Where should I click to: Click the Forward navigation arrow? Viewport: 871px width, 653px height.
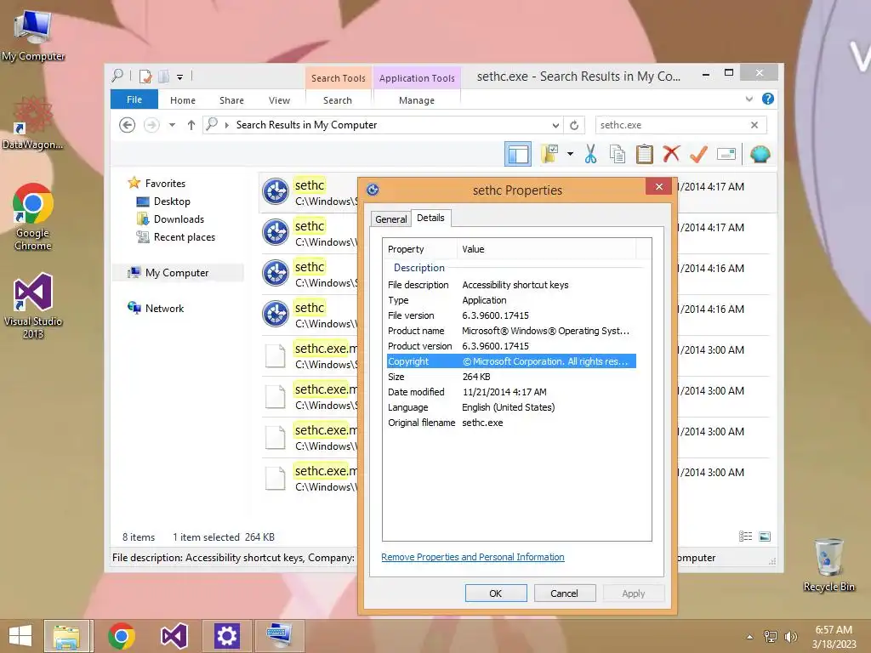tap(151, 125)
